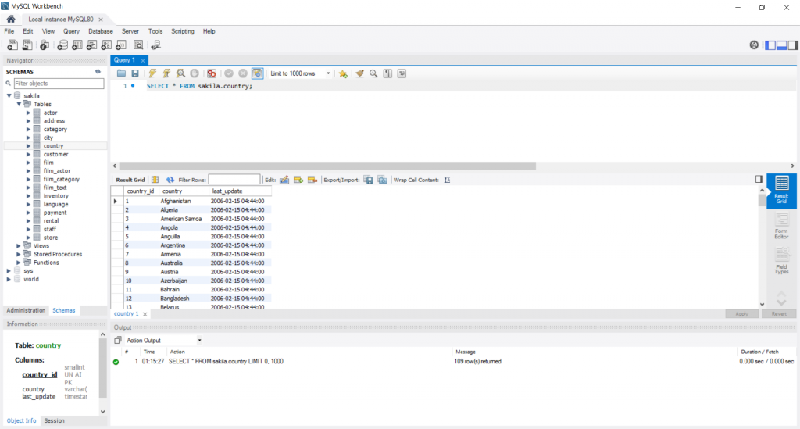Expand the sys schema
The image size is (800, 429).
click(x=9, y=271)
